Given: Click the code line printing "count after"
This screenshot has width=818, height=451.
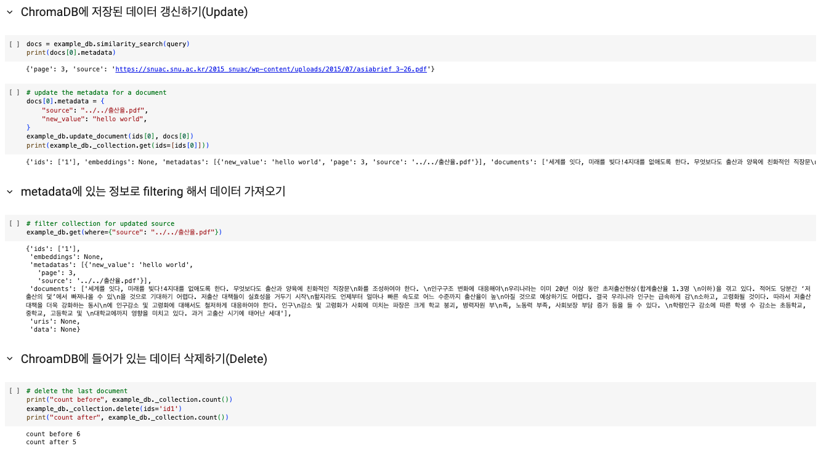Looking at the screenshot, I should (x=128, y=417).
